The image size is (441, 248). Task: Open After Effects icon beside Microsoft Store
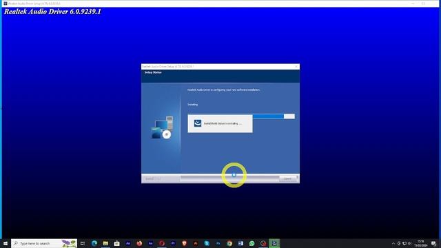[x=128, y=243]
